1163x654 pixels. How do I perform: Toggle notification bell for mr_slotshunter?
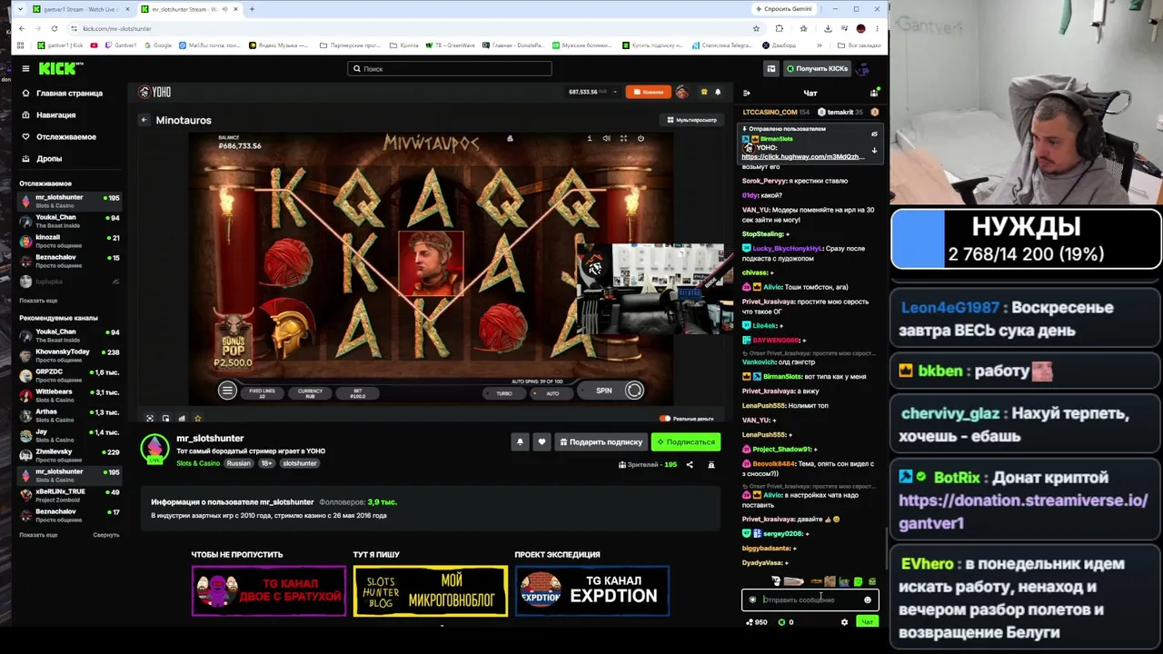520,442
